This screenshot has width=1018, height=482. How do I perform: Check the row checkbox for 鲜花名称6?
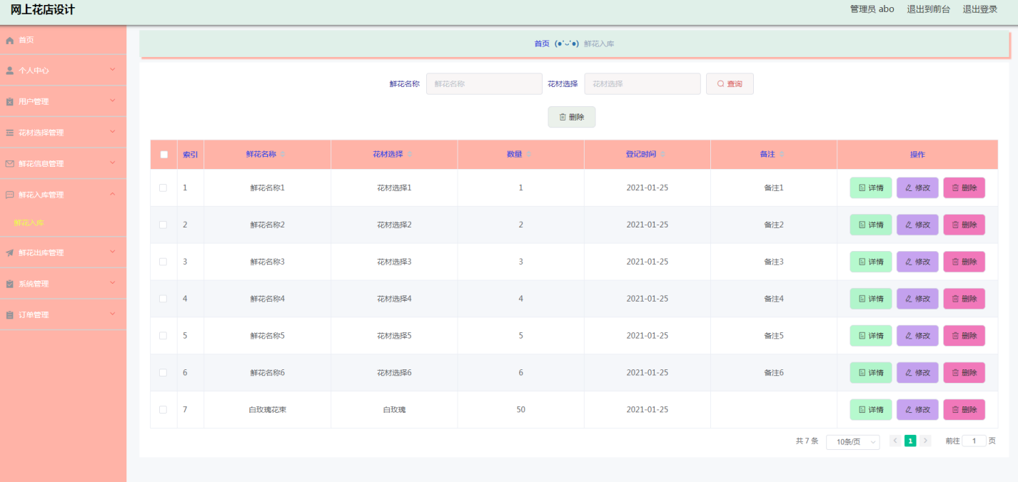[163, 373]
